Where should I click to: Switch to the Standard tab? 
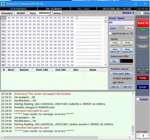(7, 13)
